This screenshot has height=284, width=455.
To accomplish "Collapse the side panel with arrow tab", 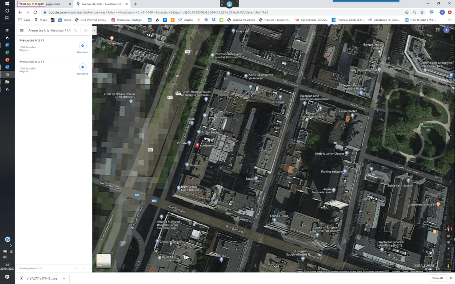I will click(x=94, y=30).
